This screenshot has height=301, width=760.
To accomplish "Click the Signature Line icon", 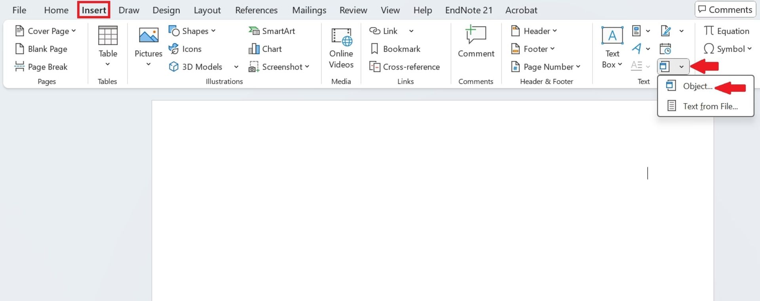I will pyautogui.click(x=666, y=31).
